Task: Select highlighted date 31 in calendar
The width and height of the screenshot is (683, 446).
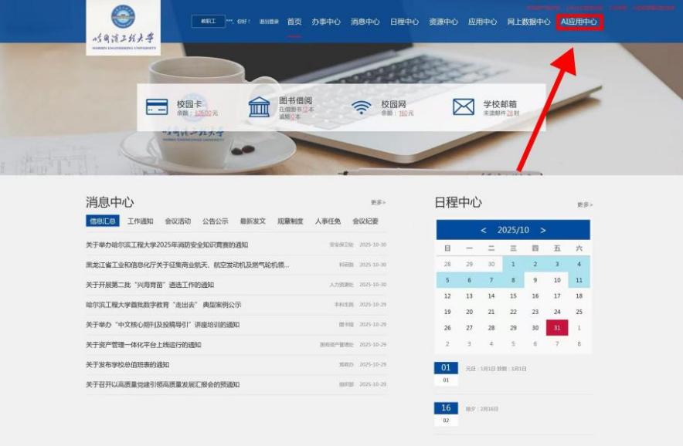Action: [557, 328]
